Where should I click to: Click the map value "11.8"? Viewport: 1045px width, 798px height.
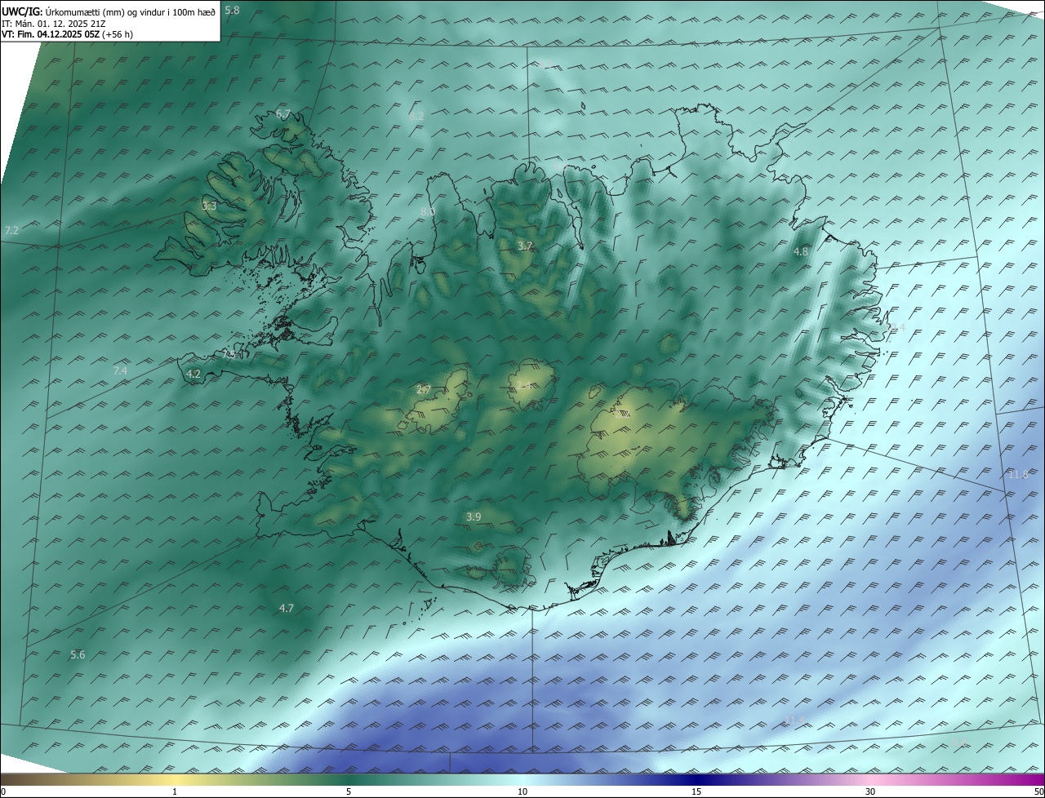tap(1018, 475)
